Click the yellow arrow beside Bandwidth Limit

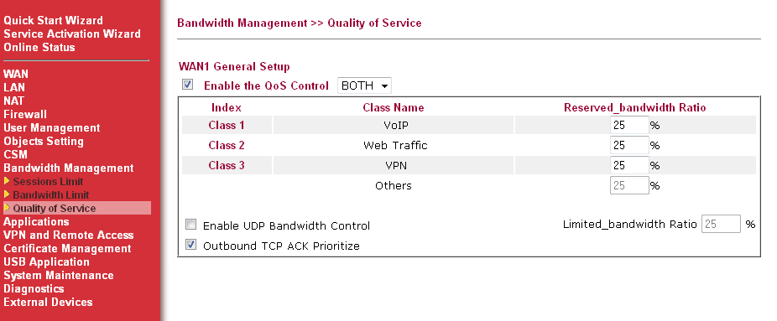(7, 195)
